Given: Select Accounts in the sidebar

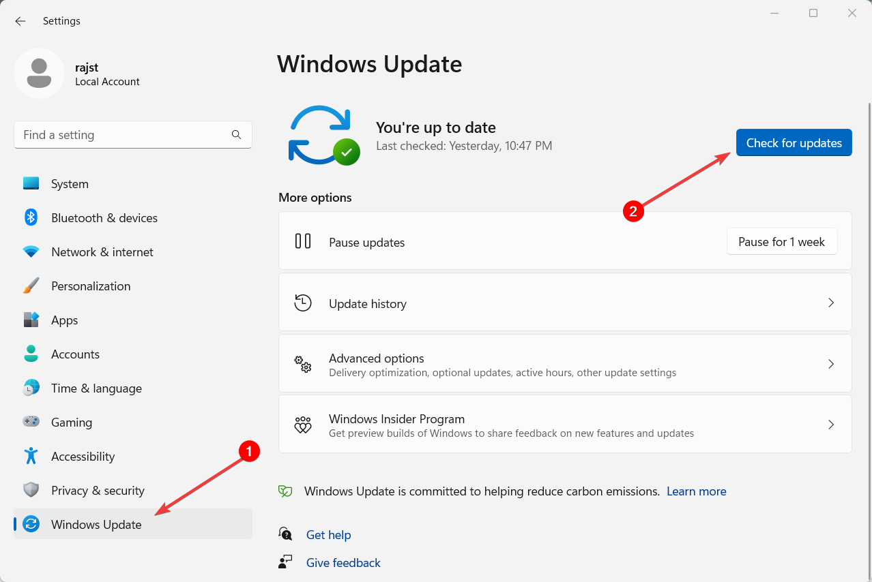Looking at the screenshot, I should tap(133, 354).
